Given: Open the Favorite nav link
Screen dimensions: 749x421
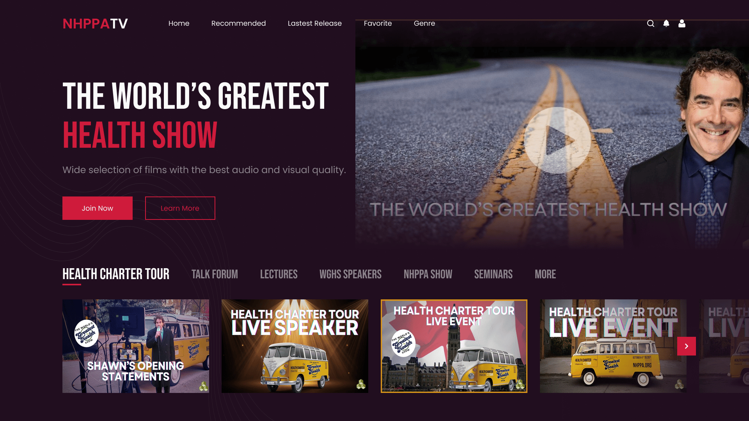Looking at the screenshot, I should tap(378, 23).
